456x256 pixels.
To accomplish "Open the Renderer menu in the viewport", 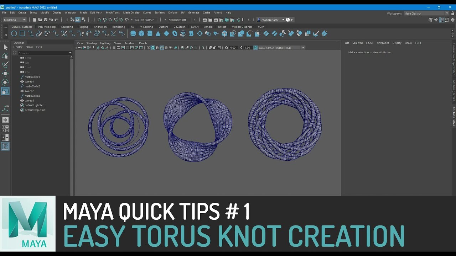I will (x=130, y=43).
